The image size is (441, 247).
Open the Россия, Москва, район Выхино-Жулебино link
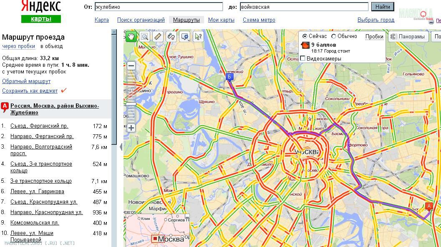pos(55,109)
